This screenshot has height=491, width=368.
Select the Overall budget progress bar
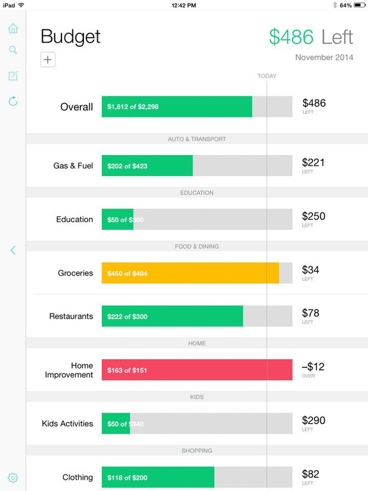[x=197, y=107]
